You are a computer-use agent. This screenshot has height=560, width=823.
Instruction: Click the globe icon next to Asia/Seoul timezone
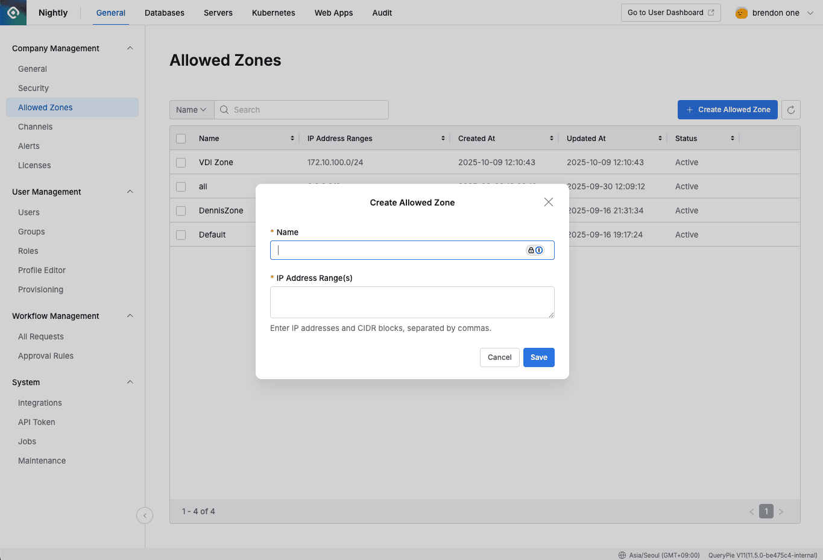pyautogui.click(x=621, y=555)
